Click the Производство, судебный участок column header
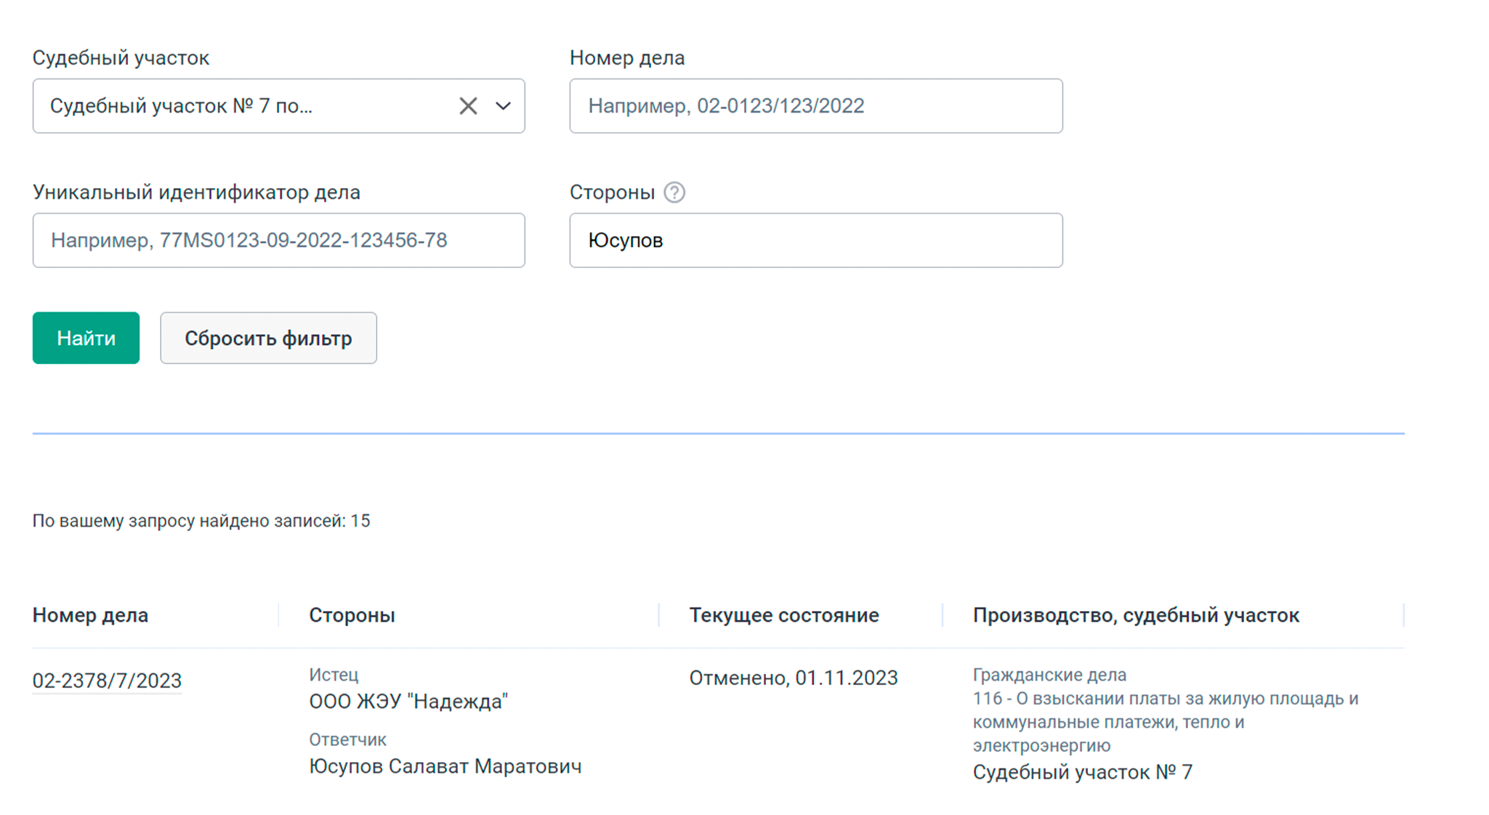The height and width of the screenshot is (815, 1489). tap(1136, 615)
